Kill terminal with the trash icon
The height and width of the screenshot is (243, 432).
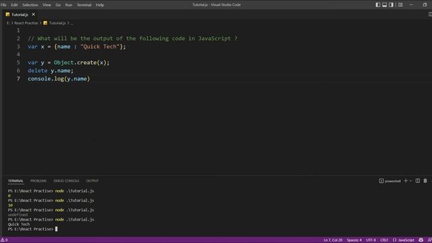[425, 181]
